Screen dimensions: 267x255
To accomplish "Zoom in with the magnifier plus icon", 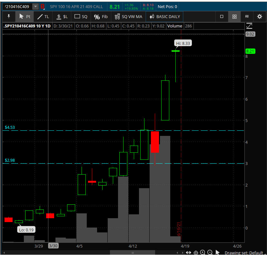I will coord(203,252).
